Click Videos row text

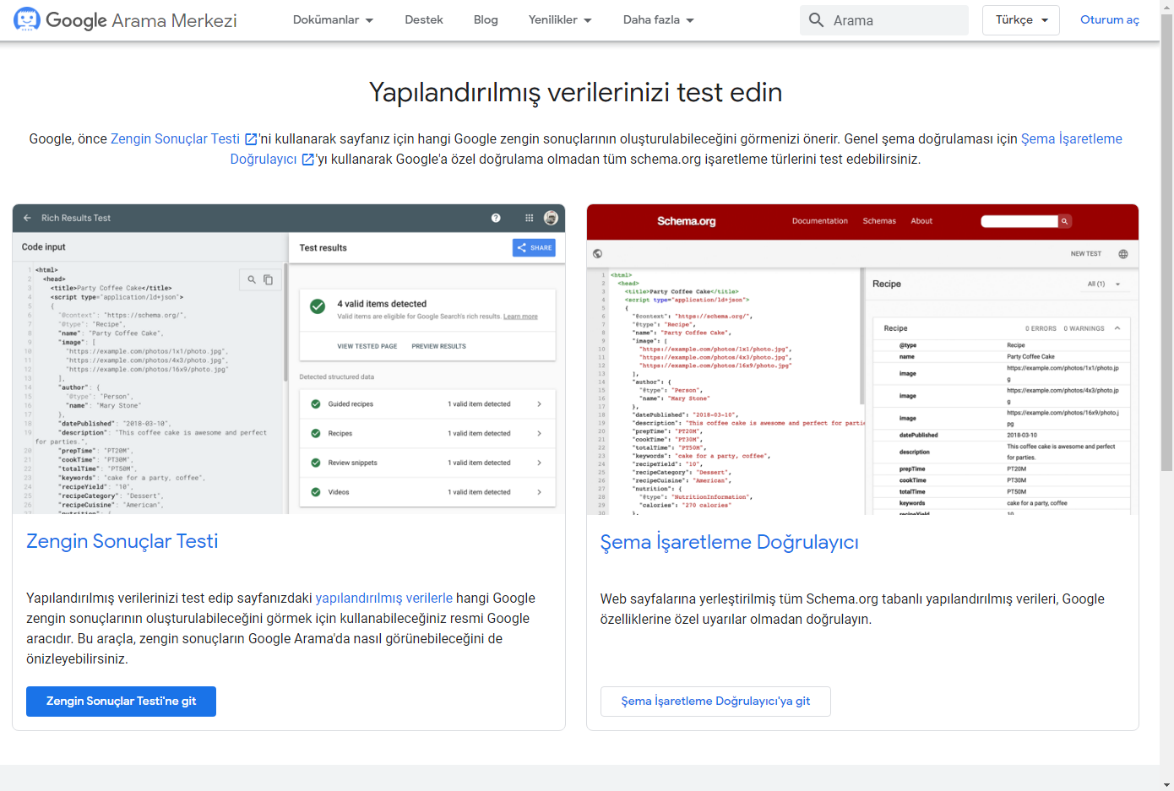[x=339, y=492]
